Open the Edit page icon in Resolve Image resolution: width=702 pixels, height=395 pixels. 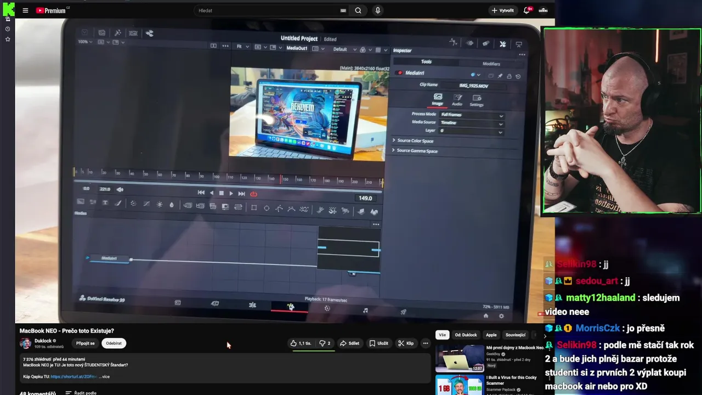tap(252, 305)
